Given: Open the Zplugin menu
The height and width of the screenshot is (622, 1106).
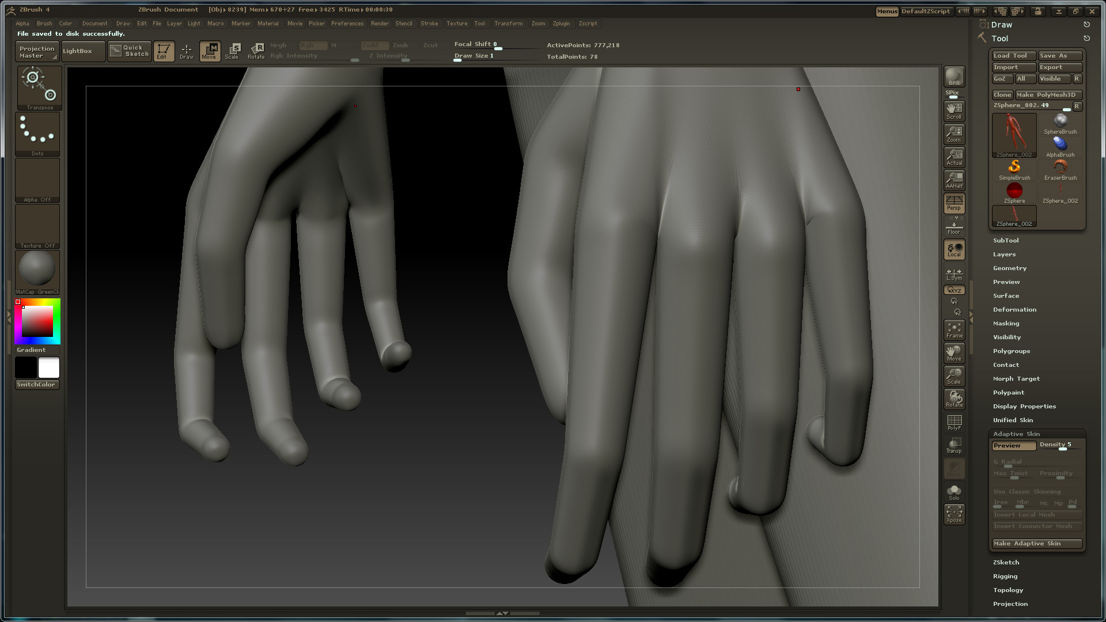Looking at the screenshot, I should pyautogui.click(x=561, y=24).
